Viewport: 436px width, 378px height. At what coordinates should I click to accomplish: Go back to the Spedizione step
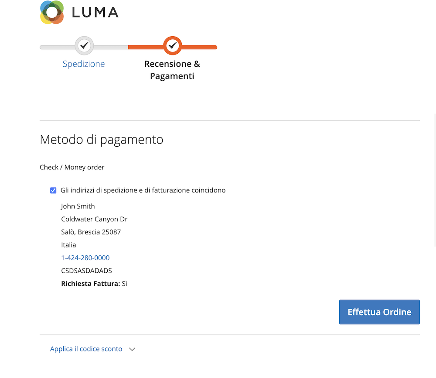(x=84, y=64)
